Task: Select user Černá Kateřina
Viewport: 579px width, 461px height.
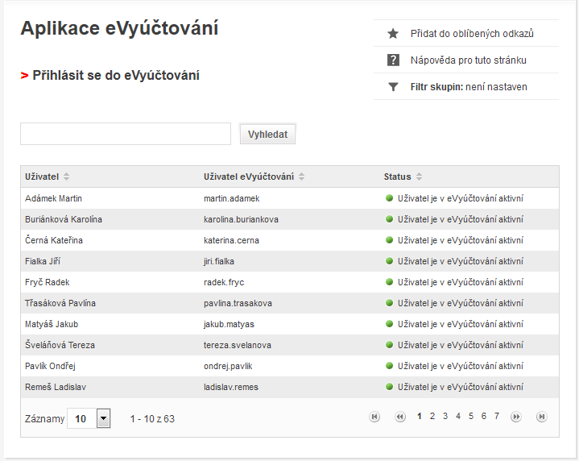Action: (54, 240)
